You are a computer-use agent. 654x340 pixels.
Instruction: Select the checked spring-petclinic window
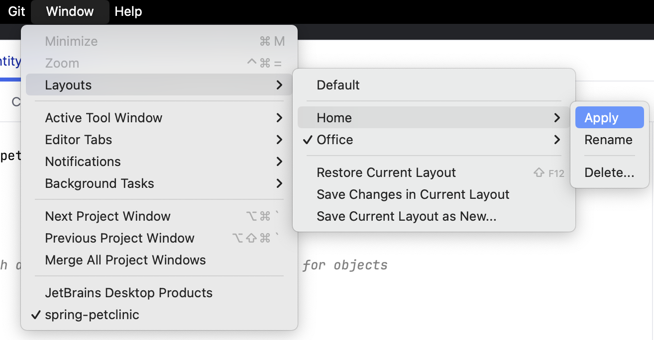tap(92, 315)
